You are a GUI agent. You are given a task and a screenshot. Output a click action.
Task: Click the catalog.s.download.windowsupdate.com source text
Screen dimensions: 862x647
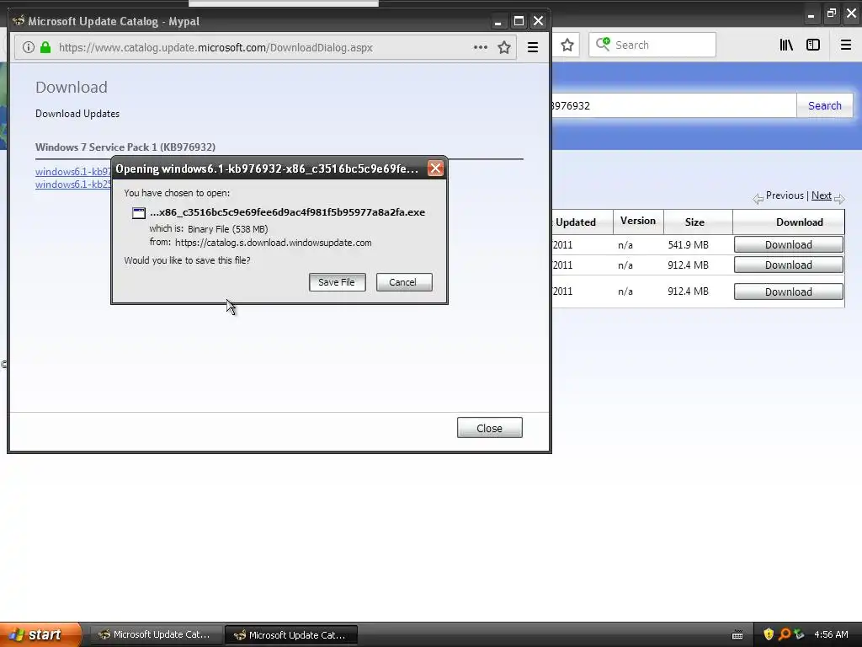[274, 243]
